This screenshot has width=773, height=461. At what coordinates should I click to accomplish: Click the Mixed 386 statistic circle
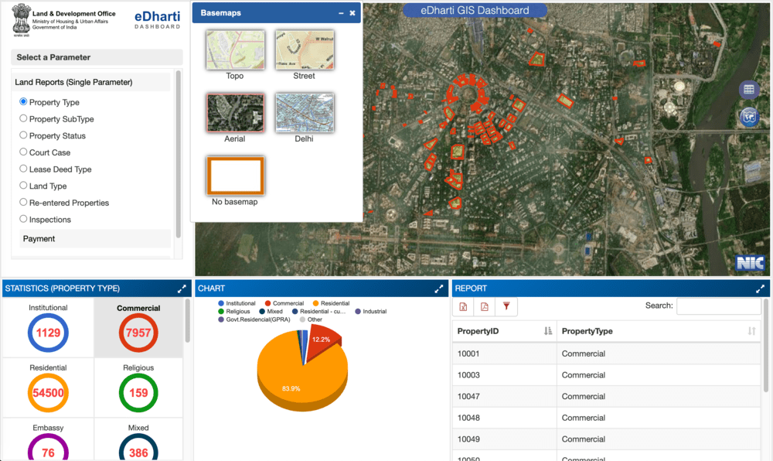point(138,448)
